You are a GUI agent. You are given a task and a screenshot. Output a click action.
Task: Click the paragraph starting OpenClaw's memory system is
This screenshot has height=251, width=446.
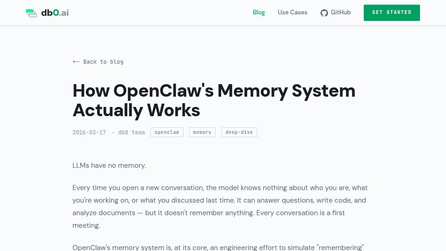(x=218, y=247)
